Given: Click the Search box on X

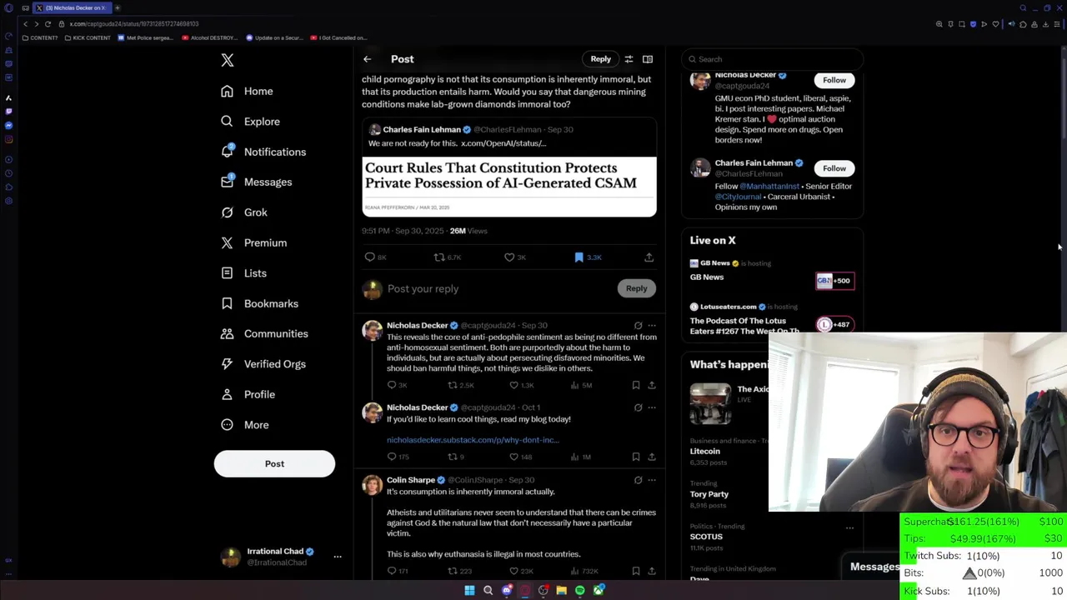Looking at the screenshot, I should (x=773, y=59).
